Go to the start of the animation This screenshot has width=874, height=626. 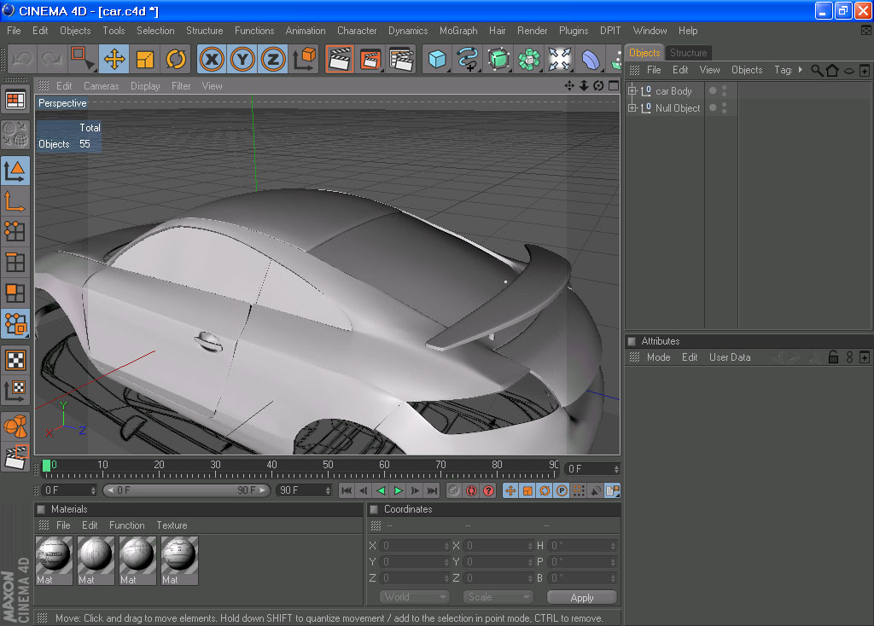point(347,490)
